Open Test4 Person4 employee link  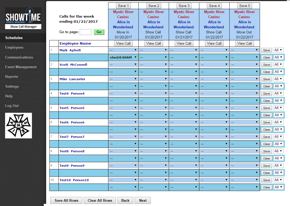click(x=72, y=94)
